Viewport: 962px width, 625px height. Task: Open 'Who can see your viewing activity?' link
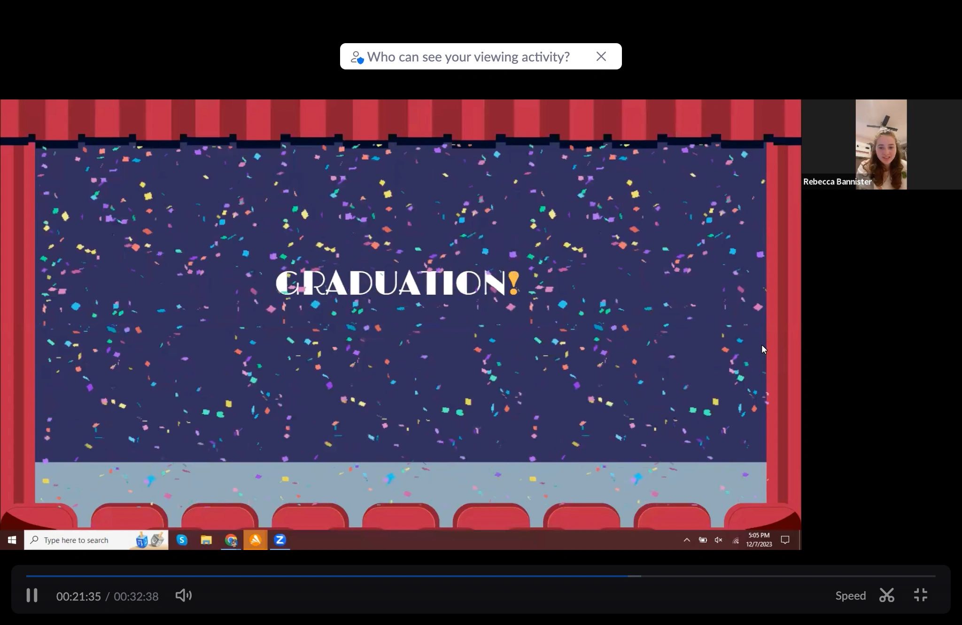pos(468,57)
